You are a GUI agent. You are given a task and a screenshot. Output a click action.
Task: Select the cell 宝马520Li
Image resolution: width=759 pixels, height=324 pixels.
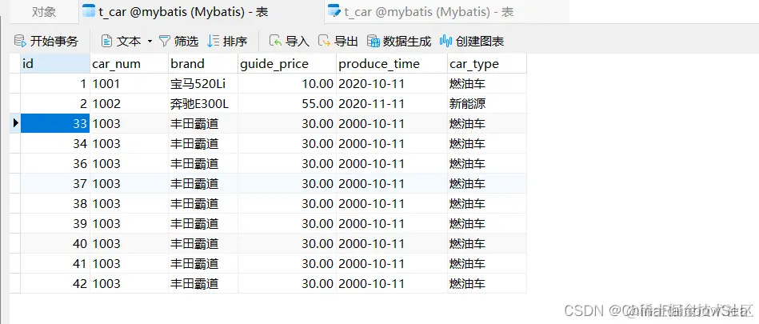[x=203, y=84]
